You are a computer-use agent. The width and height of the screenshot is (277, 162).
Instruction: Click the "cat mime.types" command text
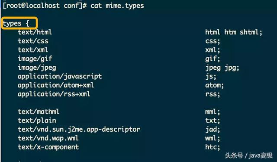pyautogui.click(x=117, y=6)
